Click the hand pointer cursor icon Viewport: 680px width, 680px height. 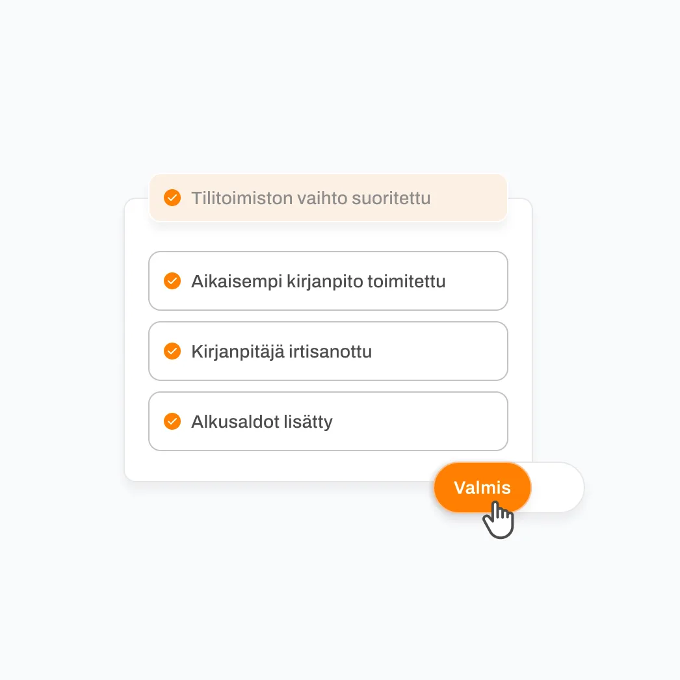tap(499, 519)
